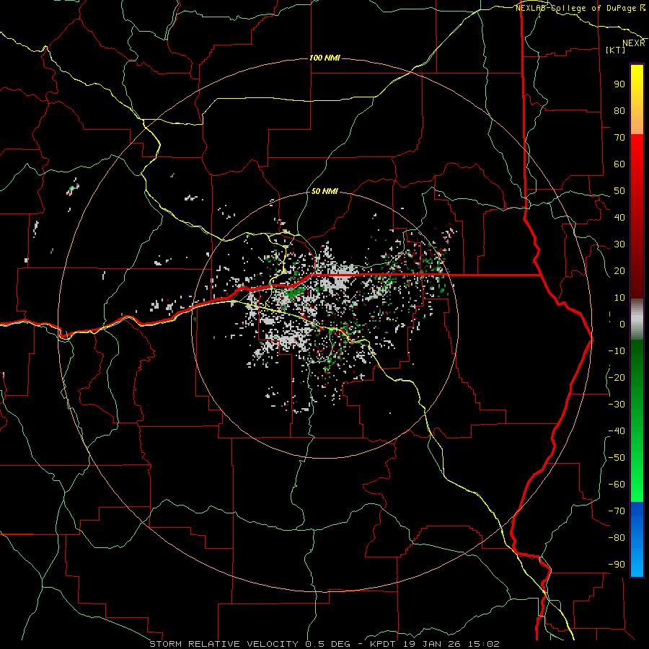This screenshot has height=649, width=649.
Task: Click the -30 value on velocity scale
Action: tap(617, 405)
